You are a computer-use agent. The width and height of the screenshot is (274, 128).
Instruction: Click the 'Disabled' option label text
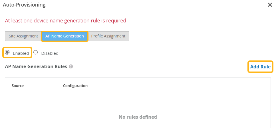50,53
